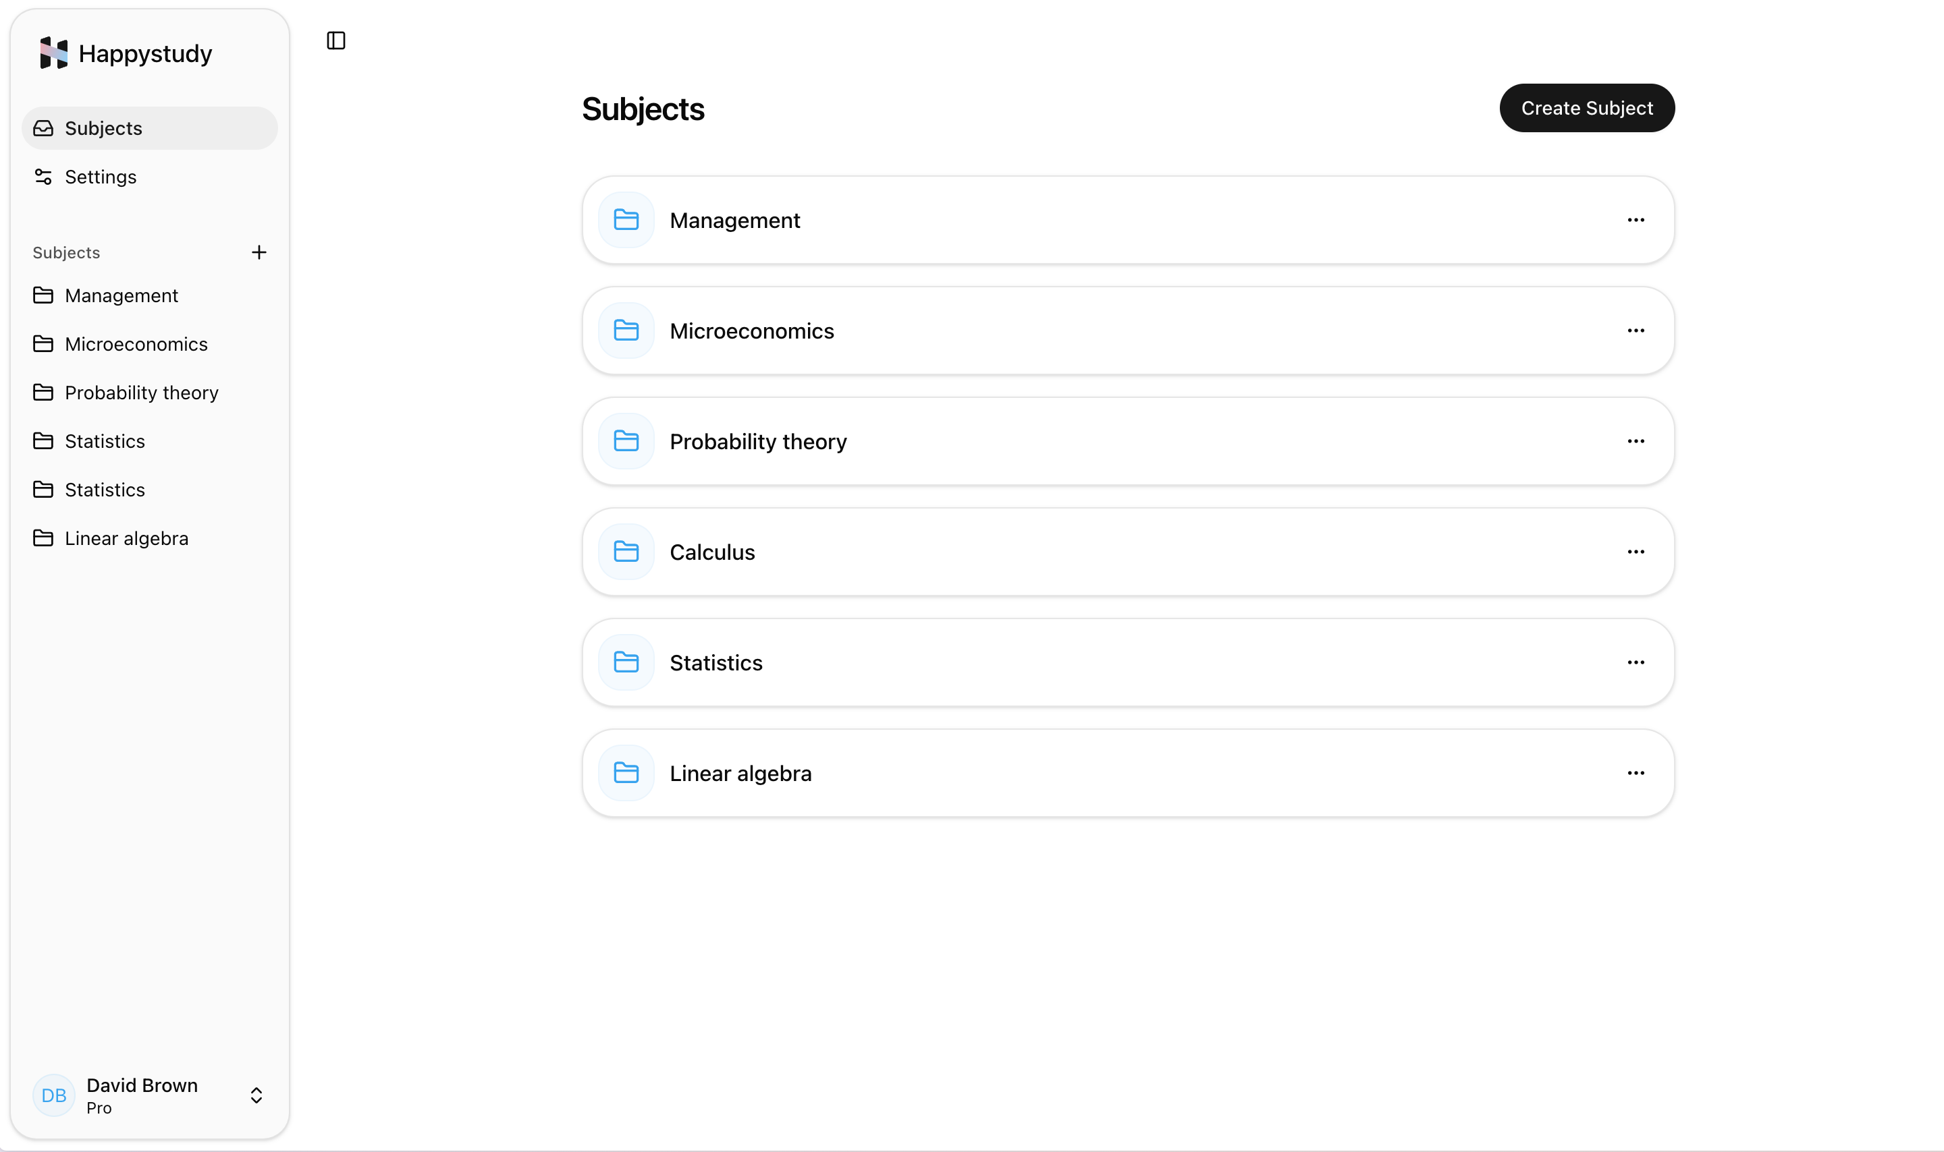Open the Management card options menu
Image resolution: width=1944 pixels, height=1152 pixels.
tap(1636, 220)
